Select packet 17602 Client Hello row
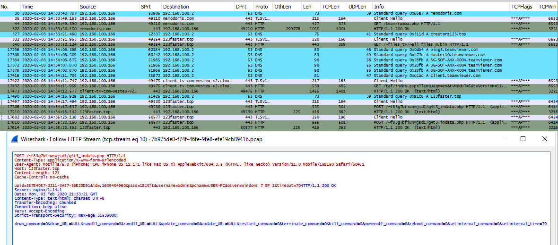The image size is (558, 245). [279, 117]
